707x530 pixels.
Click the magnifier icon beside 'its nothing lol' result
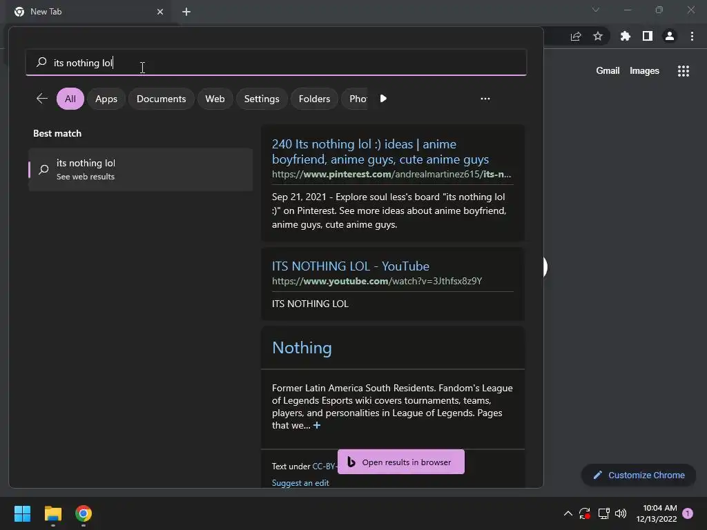(x=43, y=170)
